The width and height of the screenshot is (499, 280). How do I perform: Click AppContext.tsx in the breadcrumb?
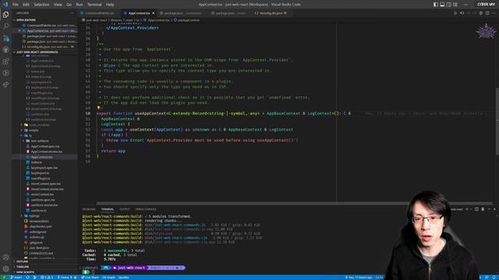coord(158,20)
